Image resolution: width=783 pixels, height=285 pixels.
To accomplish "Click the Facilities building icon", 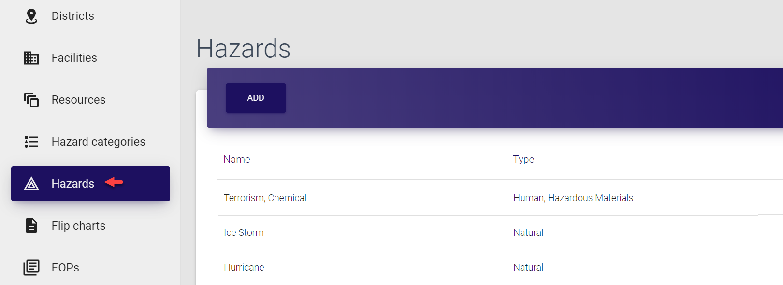I will point(31,58).
